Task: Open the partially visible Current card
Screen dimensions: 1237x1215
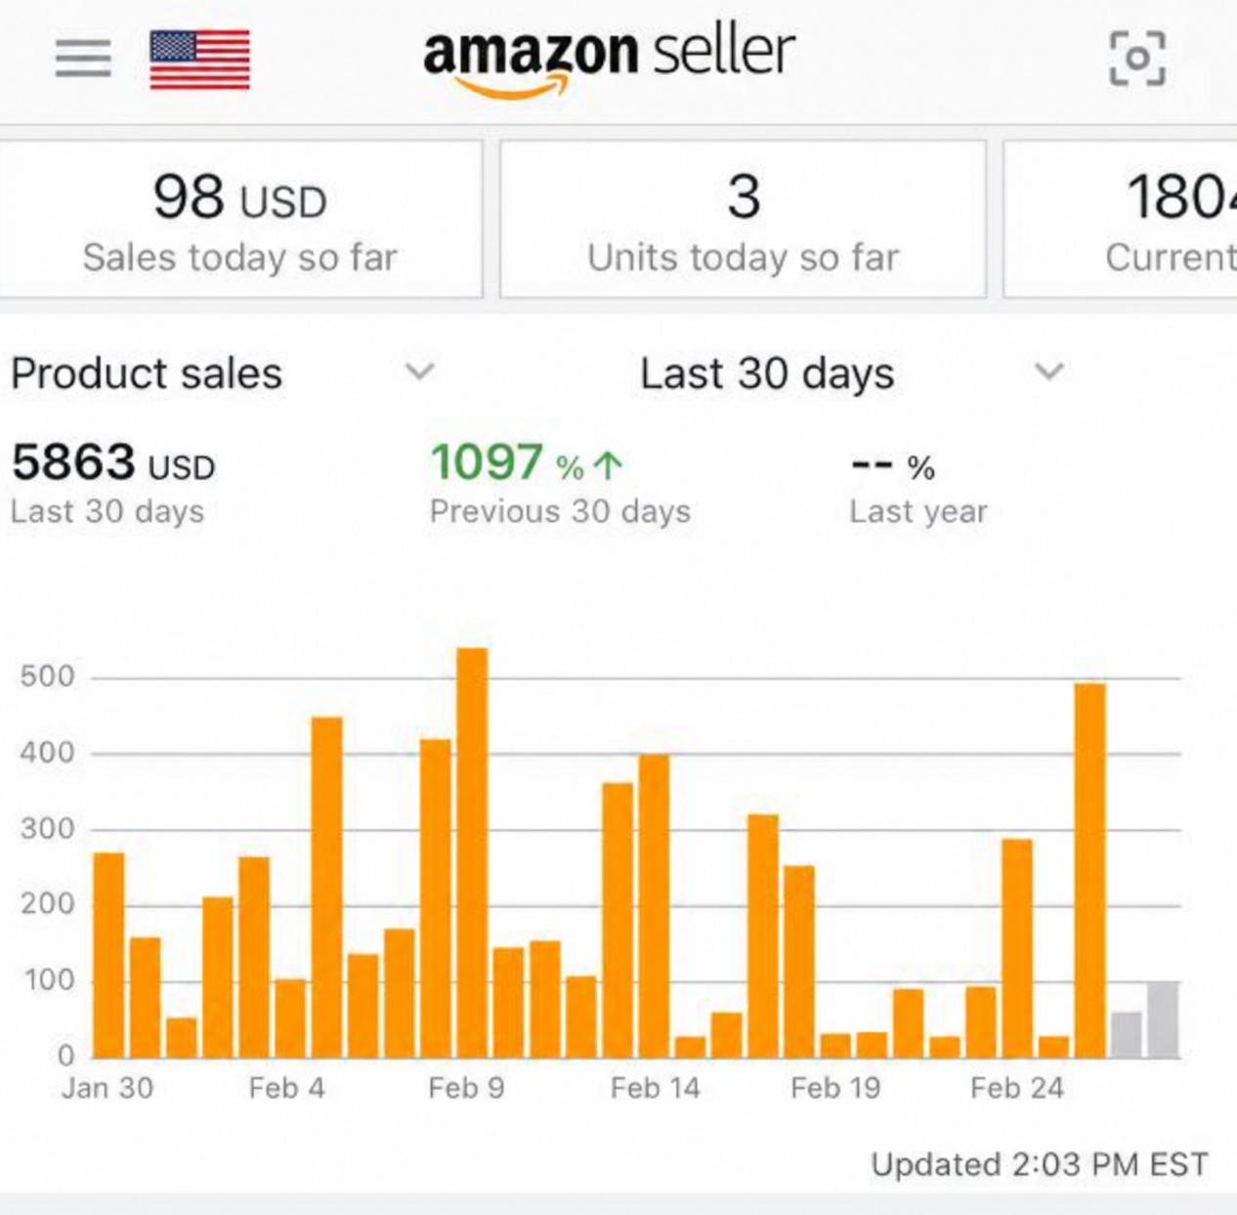Action: (x=1121, y=219)
